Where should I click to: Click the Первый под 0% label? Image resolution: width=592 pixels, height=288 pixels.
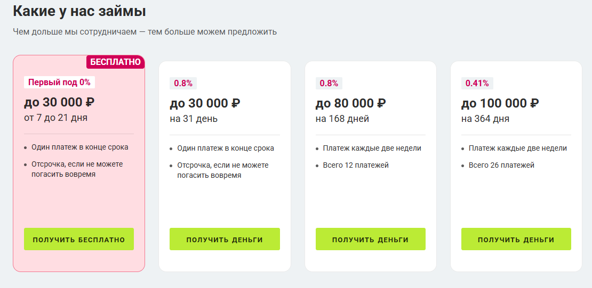(59, 83)
